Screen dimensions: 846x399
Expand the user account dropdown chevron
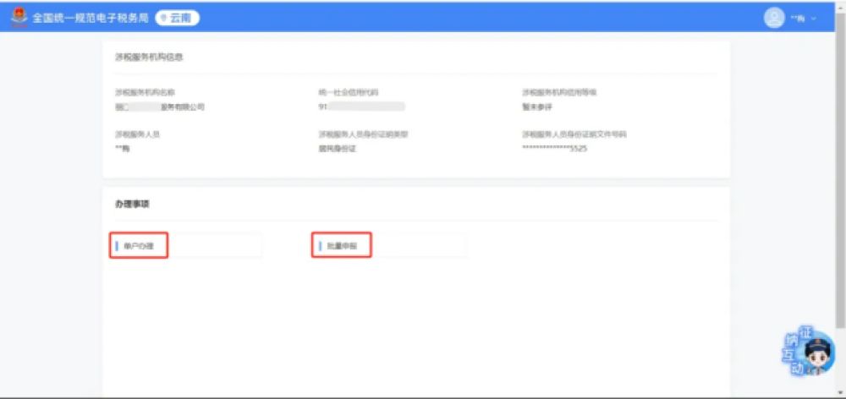tap(814, 19)
